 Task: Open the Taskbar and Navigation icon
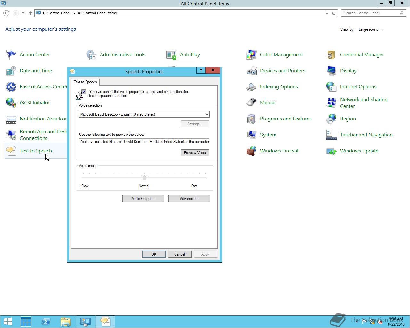tap(332, 135)
